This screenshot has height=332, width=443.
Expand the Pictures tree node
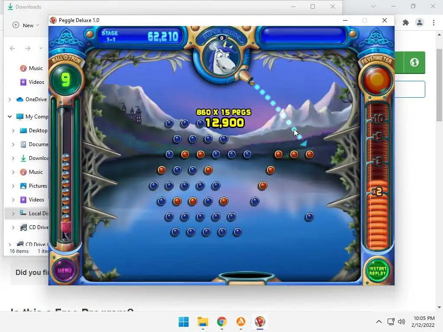tap(13, 186)
